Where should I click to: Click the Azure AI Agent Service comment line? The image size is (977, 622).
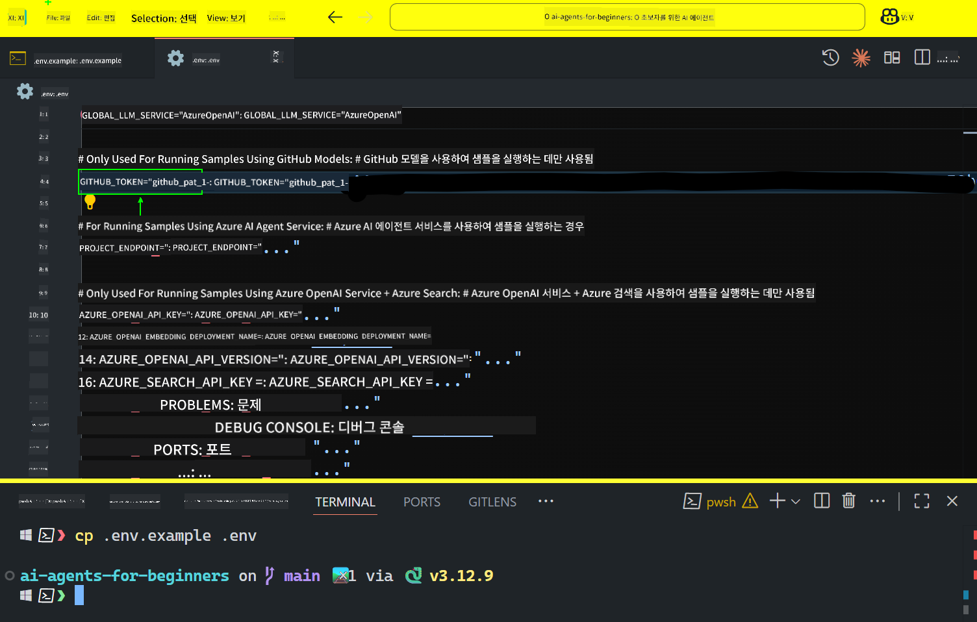pyautogui.click(x=331, y=227)
